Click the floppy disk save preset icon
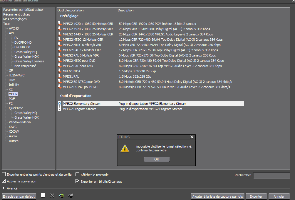This screenshot has height=200, width=295. pos(43,195)
